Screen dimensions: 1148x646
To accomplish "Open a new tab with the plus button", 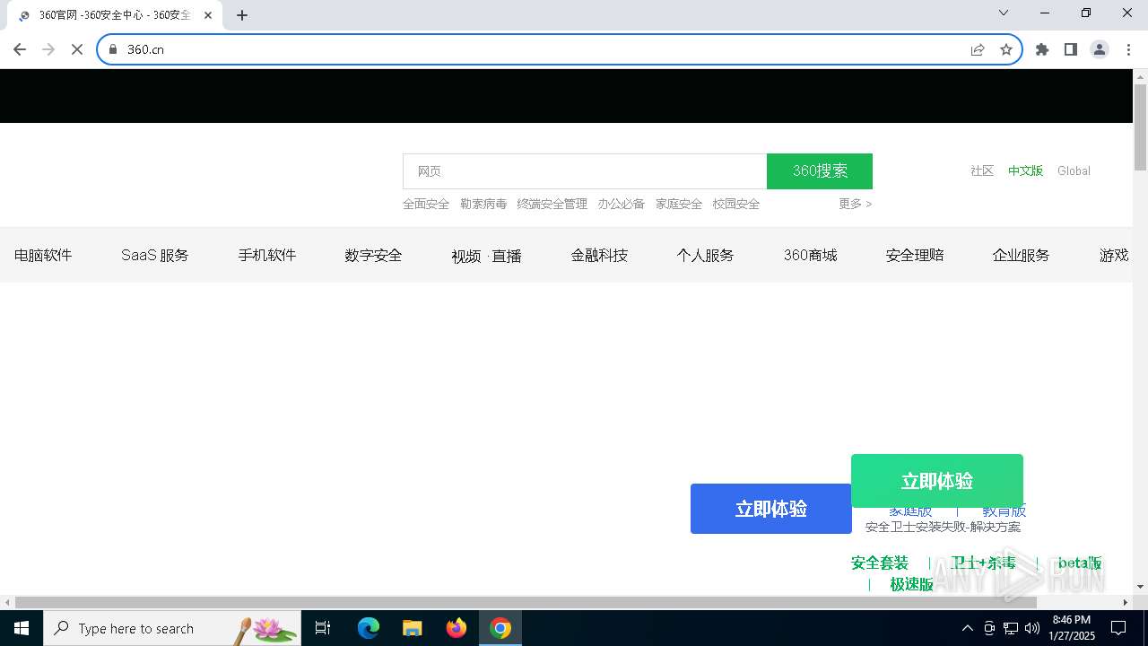I will click(x=242, y=15).
